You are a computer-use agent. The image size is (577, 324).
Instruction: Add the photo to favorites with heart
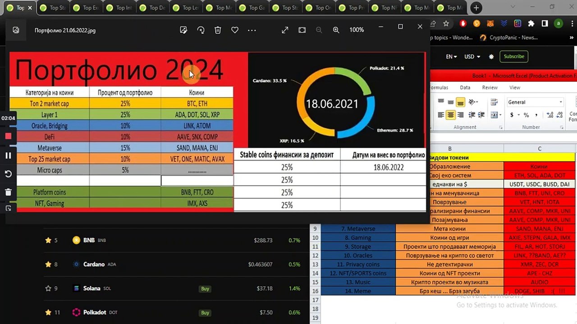(235, 30)
